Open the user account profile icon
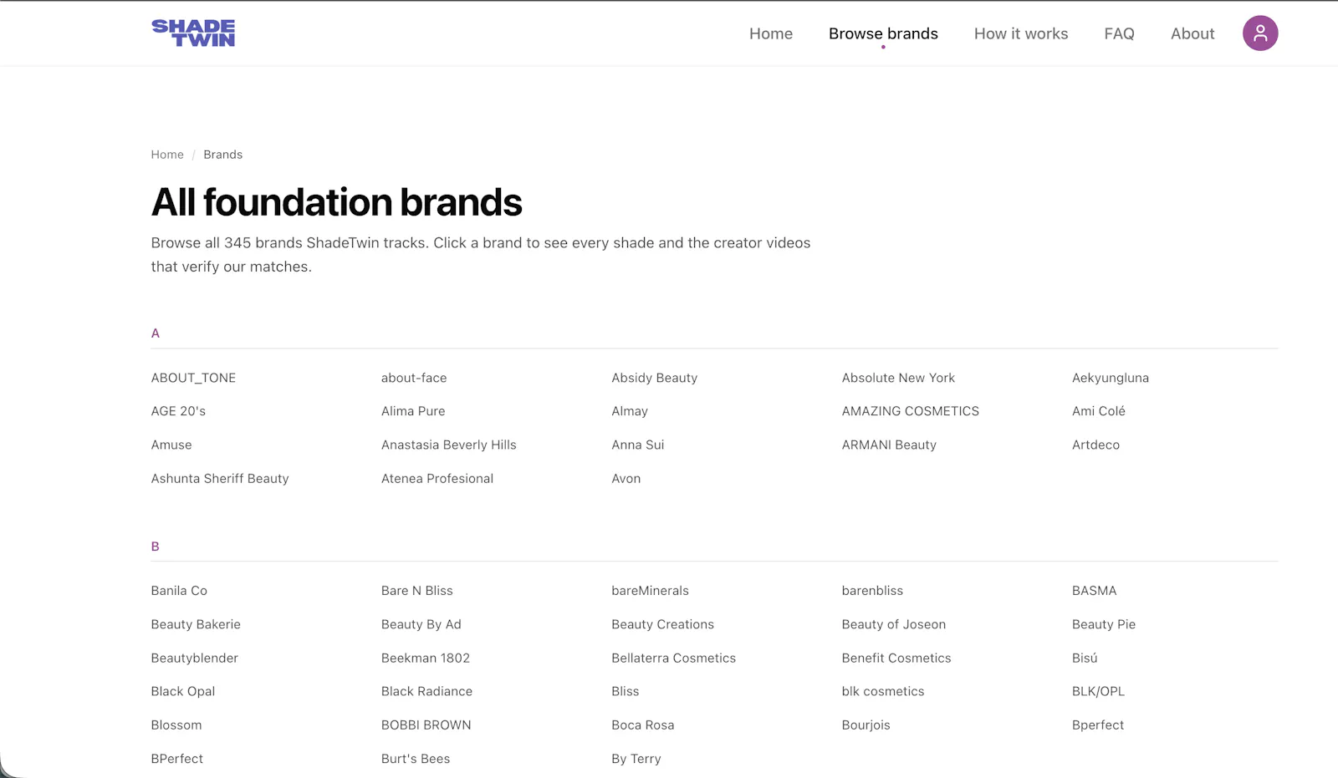 [x=1260, y=33]
